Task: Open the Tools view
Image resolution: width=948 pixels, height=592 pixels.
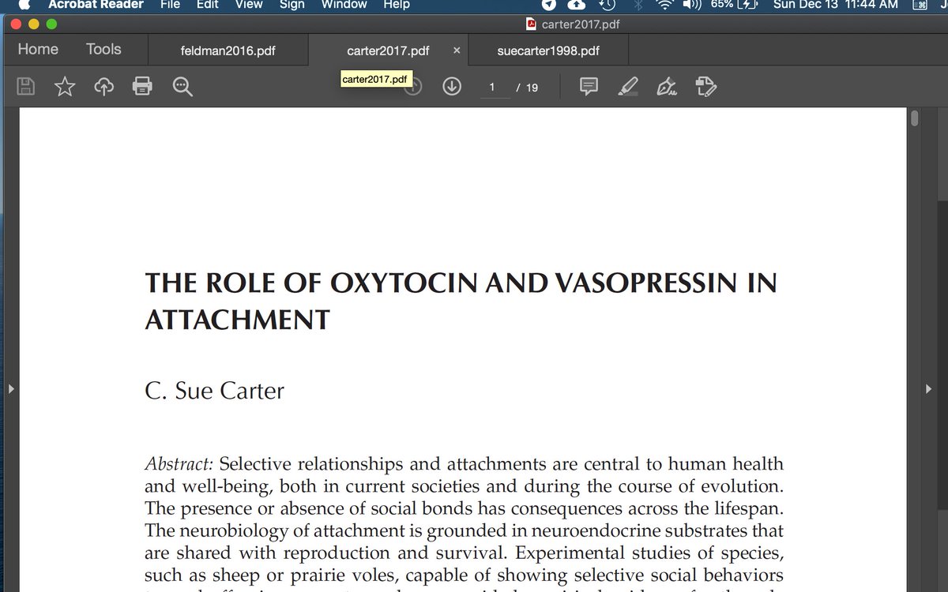Action: [x=103, y=49]
